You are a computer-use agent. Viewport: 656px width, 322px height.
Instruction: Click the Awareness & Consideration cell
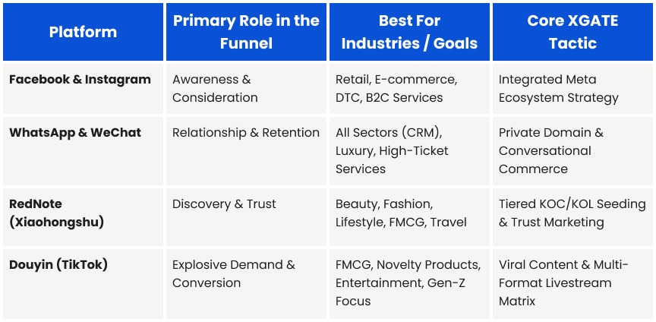[215, 89]
